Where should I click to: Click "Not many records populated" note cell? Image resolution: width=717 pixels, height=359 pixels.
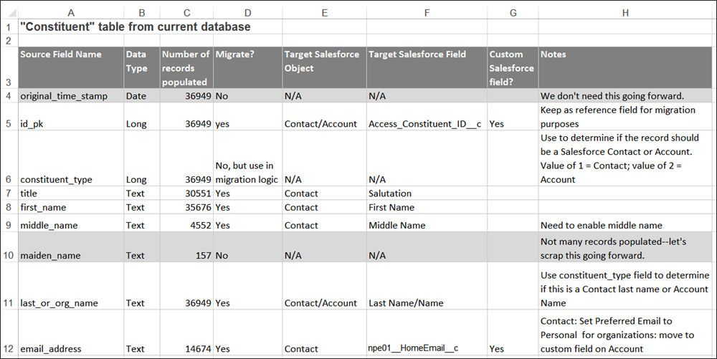coord(625,247)
